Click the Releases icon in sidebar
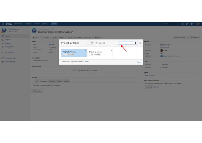This screenshot has height=143, width=202. pos(3,43)
